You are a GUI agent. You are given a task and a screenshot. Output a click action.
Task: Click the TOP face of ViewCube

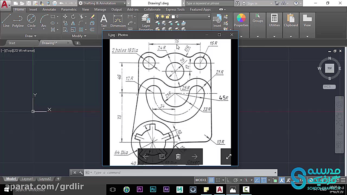tap(330, 68)
